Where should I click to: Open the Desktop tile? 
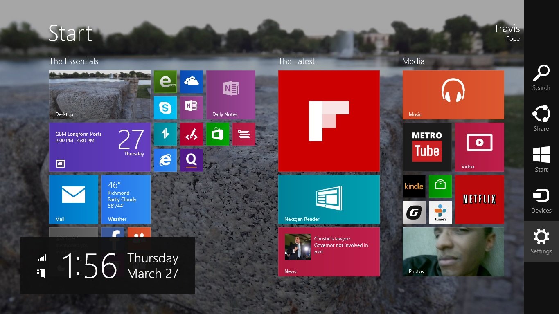click(x=100, y=95)
